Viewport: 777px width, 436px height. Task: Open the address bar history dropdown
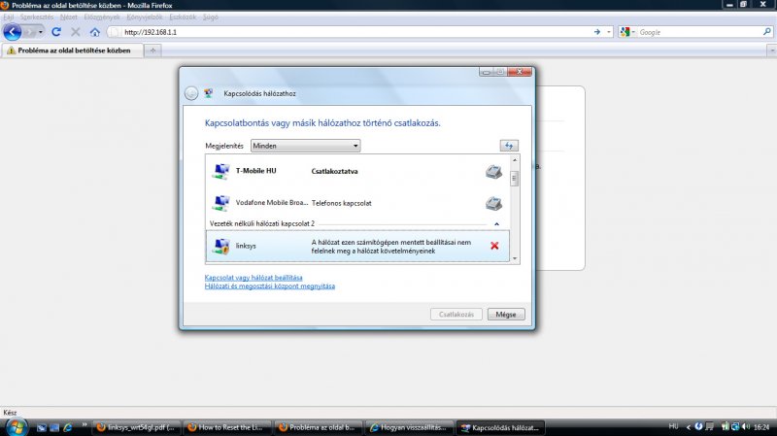click(609, 32)
